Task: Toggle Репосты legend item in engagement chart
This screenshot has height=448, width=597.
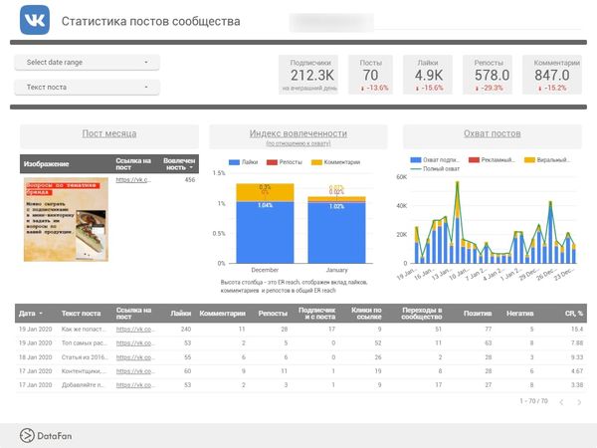Action: 289,161
